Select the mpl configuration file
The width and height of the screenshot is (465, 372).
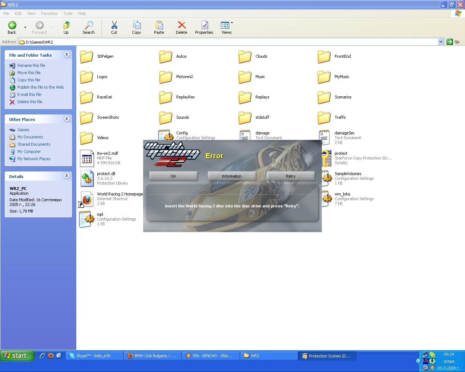click(108, 219)
